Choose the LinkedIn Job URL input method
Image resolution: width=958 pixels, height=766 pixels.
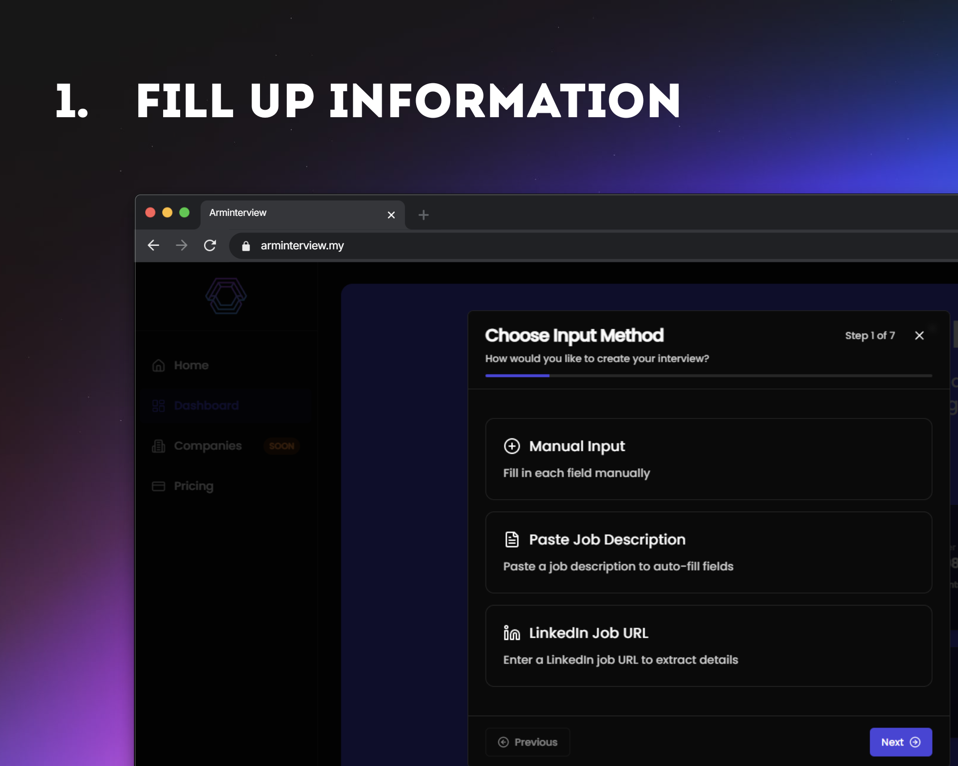point(709,645)
